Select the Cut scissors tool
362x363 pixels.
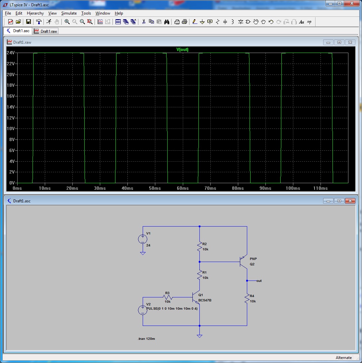tap(144, 22)
